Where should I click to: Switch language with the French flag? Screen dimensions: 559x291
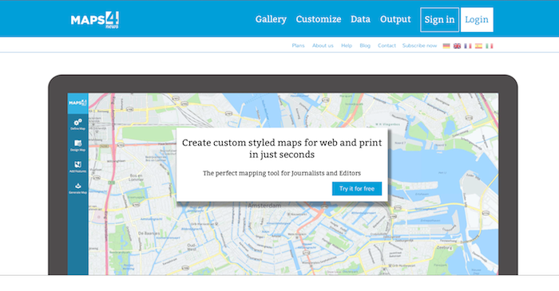[468, 46]
